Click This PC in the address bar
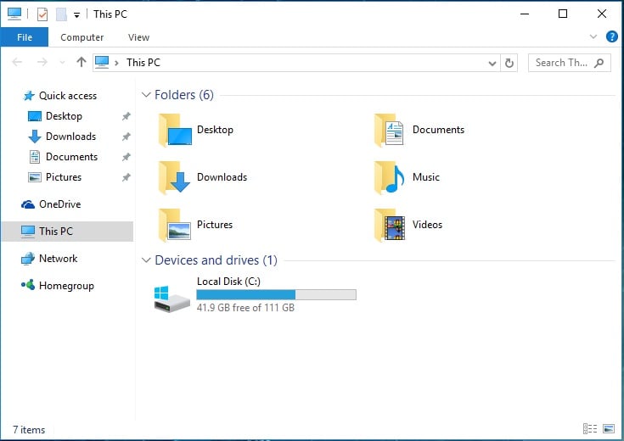This screenshot has height=441, width=624. coord(143,63)
